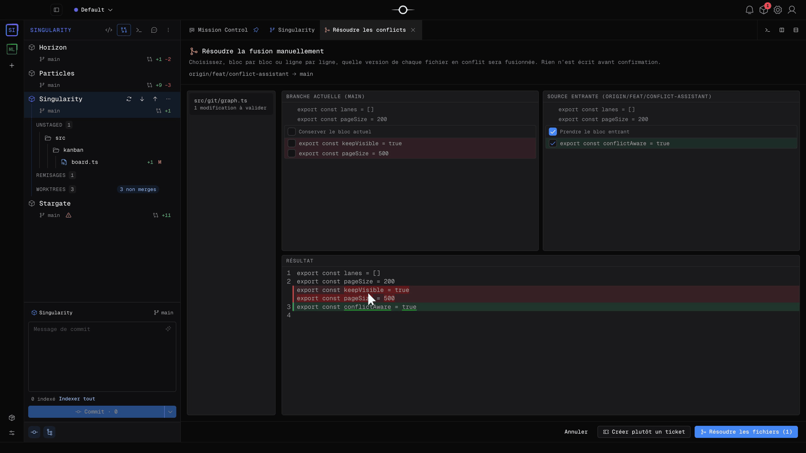Check Conserver le bloc actuel
Screen dimensions: 806x453
tap(292, 132)
